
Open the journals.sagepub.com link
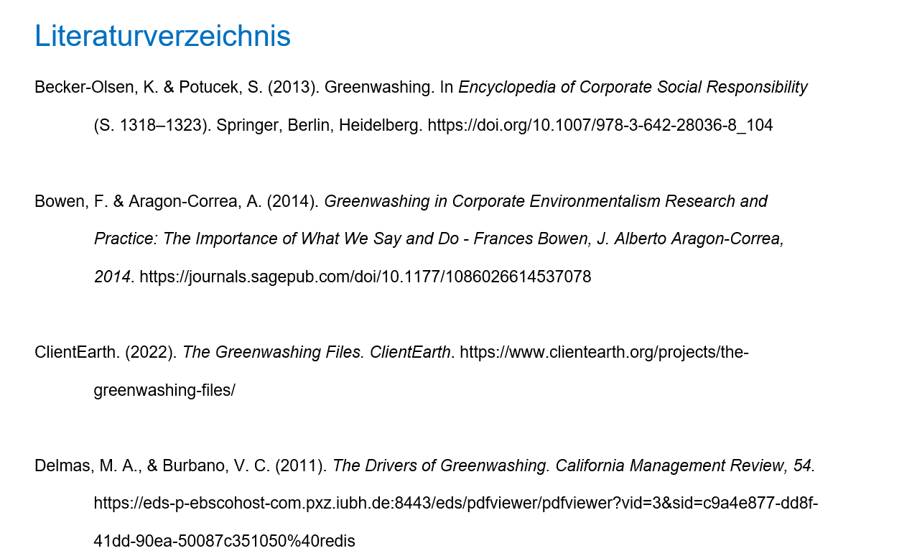[365, 277]
